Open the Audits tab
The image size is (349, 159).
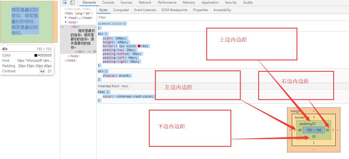pyautogui.click(x=248, y=2)
